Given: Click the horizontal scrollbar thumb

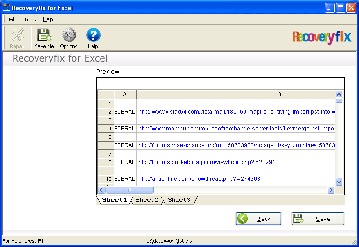Looking at the screenshot, I should coord(129,190).
